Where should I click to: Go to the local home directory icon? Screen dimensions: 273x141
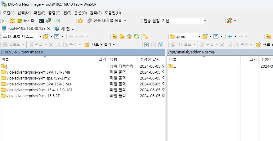(129, 36)
